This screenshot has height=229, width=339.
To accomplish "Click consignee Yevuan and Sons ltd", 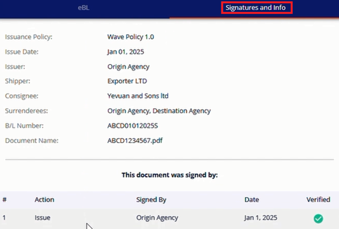I will [138, 96].
